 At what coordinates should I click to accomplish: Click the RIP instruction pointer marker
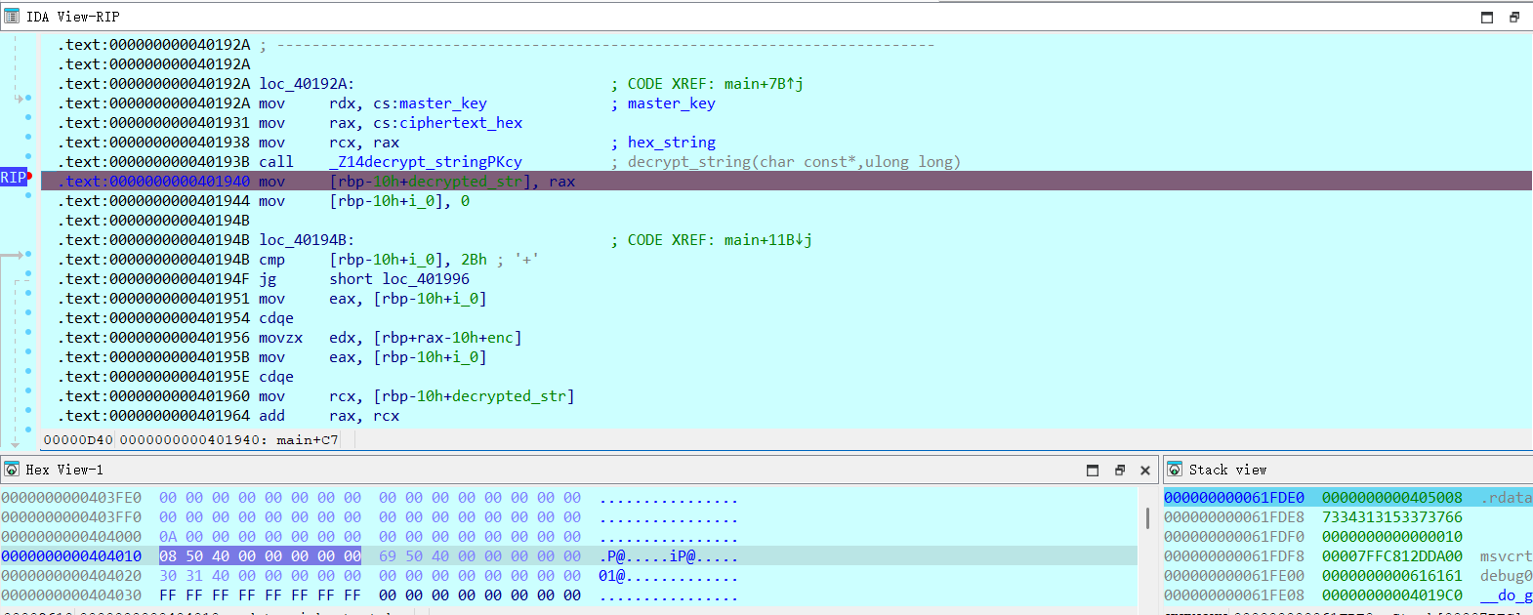[13, 178]
